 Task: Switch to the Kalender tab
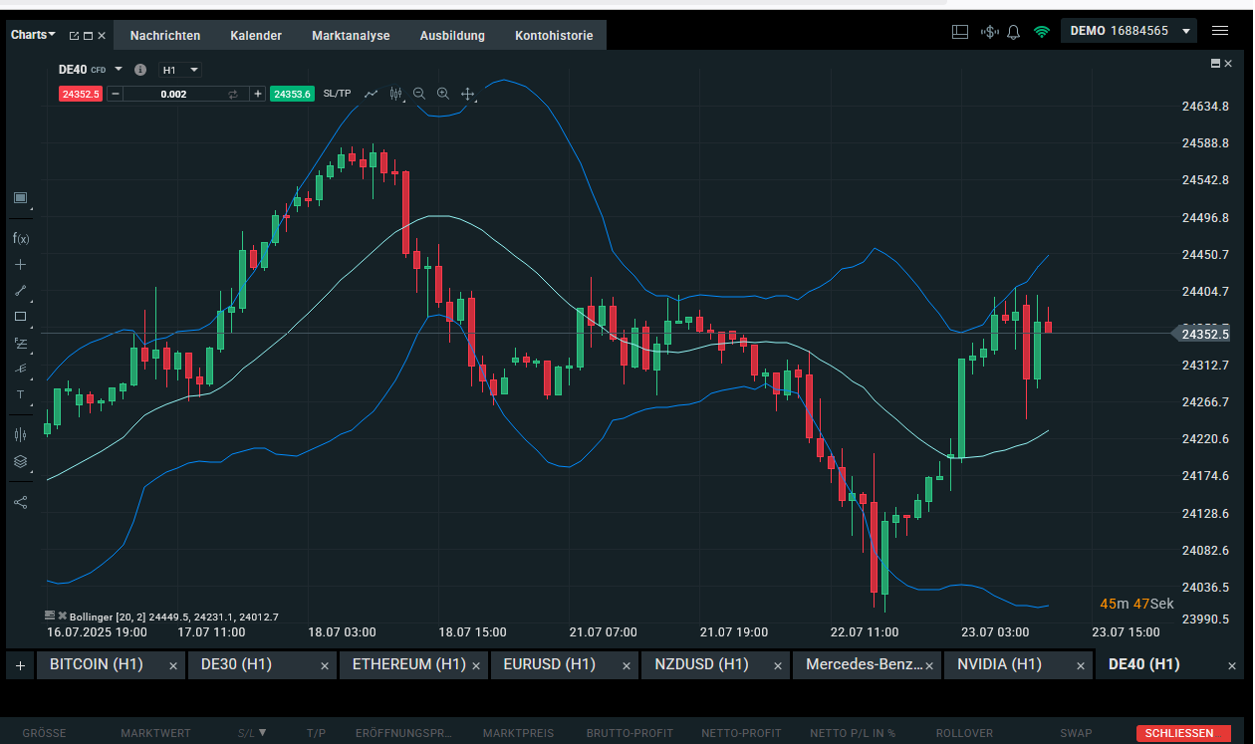coord(256,36)
